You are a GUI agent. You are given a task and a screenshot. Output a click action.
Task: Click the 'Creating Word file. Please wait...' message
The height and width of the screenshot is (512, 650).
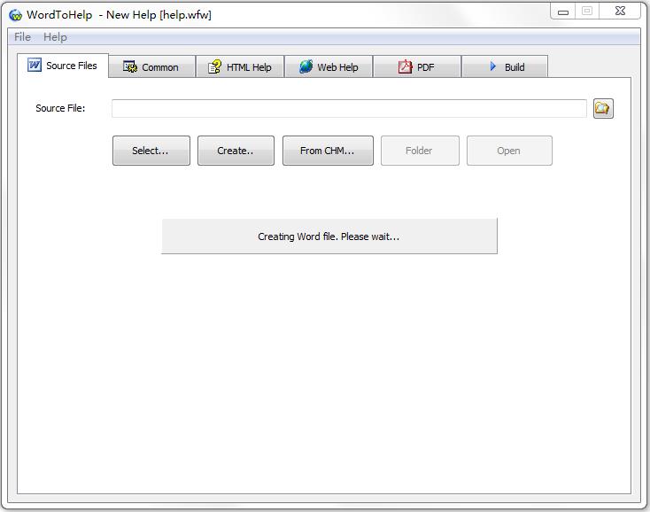[329, 237]
